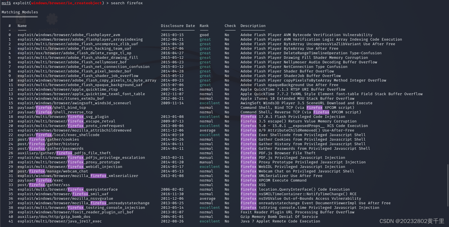449x227 pixels.
Task: Select auxiliary/dos/http/gzip_bomb_dos module
Action: (54, 217)
